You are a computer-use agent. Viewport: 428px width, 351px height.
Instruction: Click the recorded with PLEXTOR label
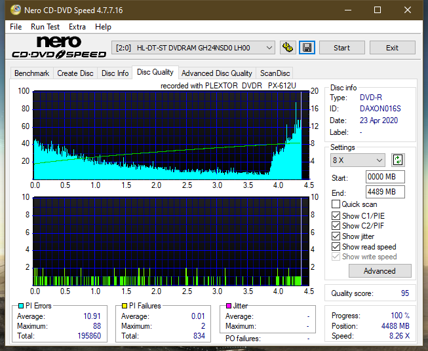[x=228, y=86]
